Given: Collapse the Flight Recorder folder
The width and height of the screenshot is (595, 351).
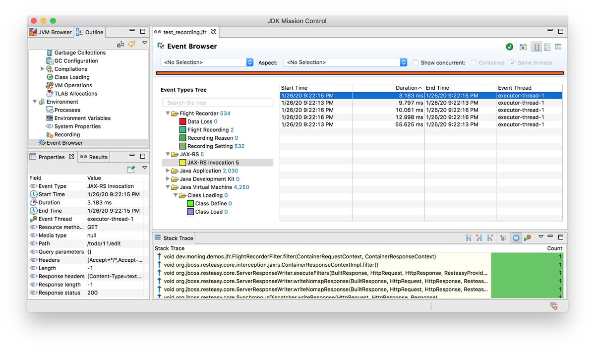Looking at the screenshot, I should point(168,114).
